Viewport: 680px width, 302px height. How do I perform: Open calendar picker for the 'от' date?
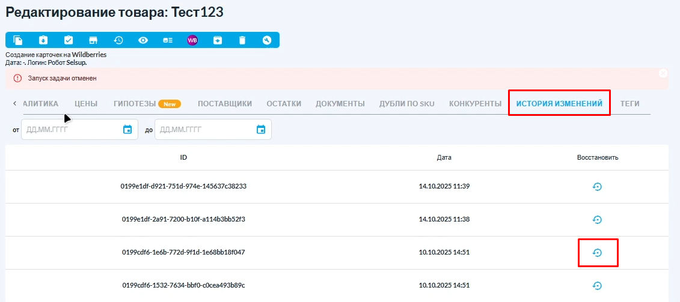click(x=127, y=130)
